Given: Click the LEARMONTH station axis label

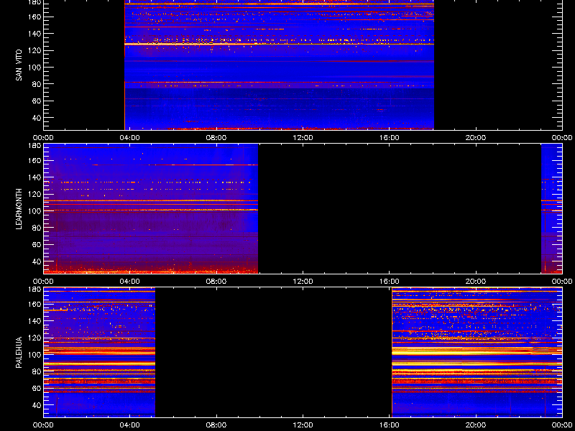Looking at the screenshot, I should 19,209.
